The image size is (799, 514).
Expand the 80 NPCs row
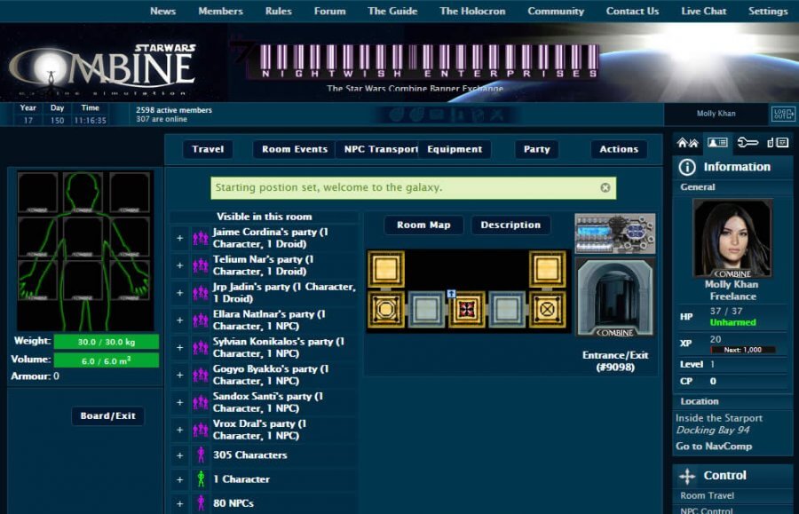point(180,504)
